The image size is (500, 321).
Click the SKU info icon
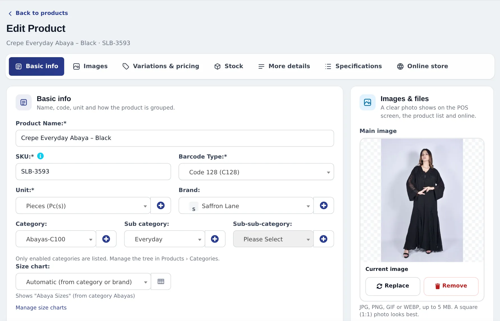click(x=41, y=156)
